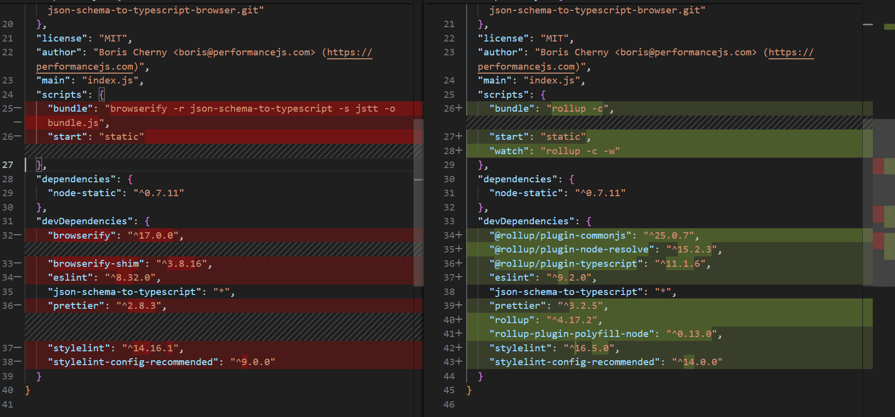Click the plus marker beside rollup-plugin-polyfill-node line

459,334
